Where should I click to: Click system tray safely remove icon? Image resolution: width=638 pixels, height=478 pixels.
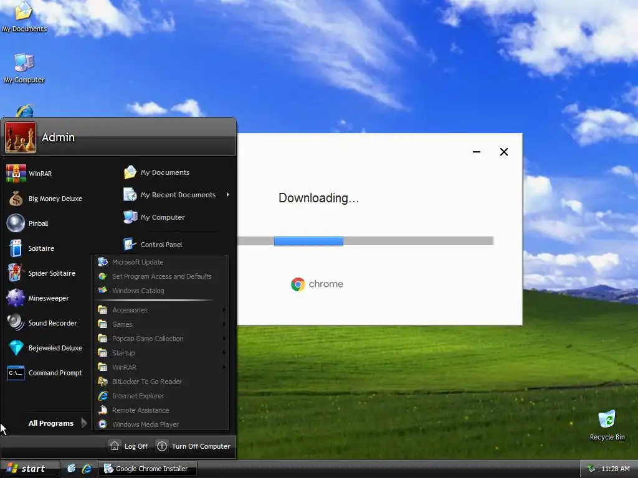[x=591, y=469]
